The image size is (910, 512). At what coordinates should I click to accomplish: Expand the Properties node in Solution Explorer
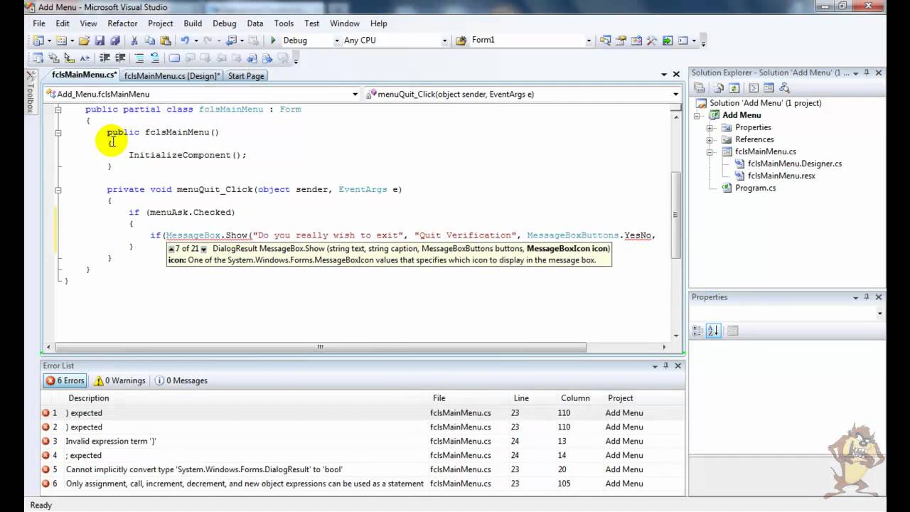coord(710,128)
